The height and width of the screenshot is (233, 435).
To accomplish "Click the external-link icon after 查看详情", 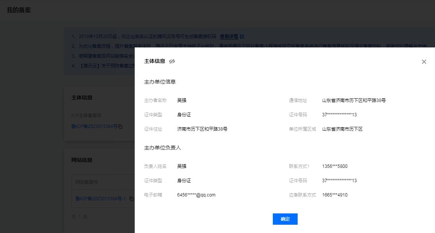I will (242, 37).
